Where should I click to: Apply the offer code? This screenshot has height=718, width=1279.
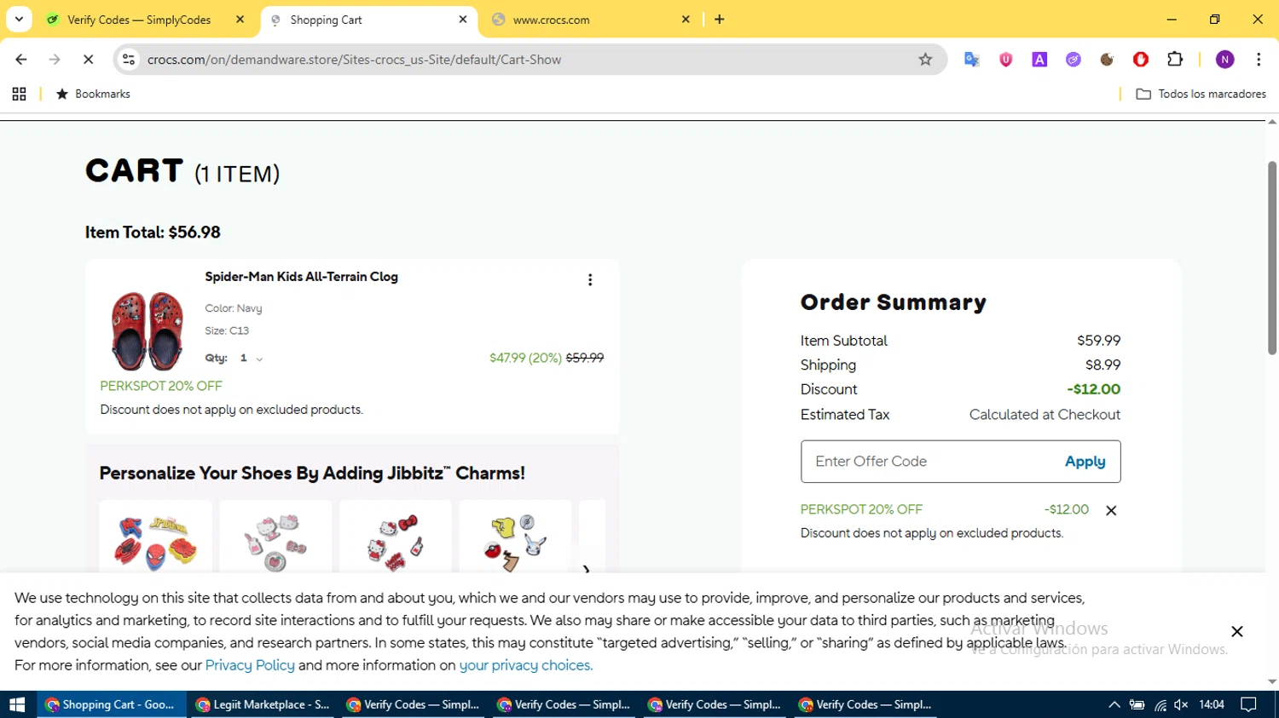point(1085,462)
